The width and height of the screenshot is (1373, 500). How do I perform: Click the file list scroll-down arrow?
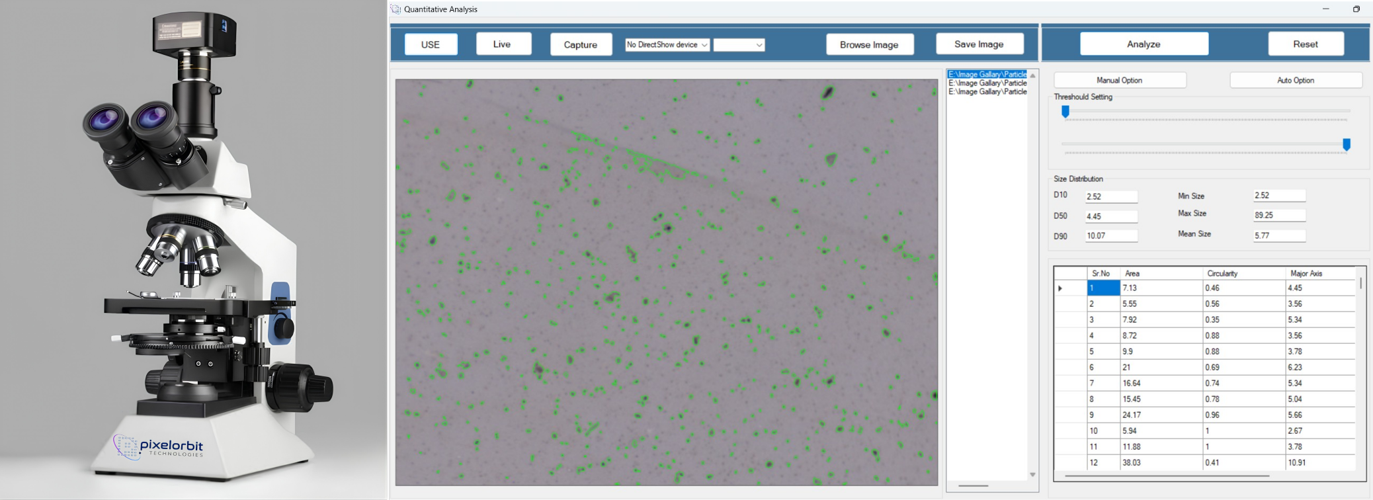[1032, 475]
